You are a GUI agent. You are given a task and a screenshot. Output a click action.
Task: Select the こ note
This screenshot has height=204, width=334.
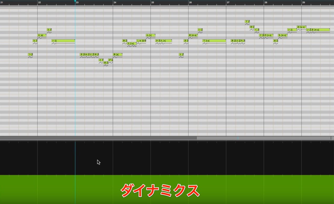tap(261, 35)
